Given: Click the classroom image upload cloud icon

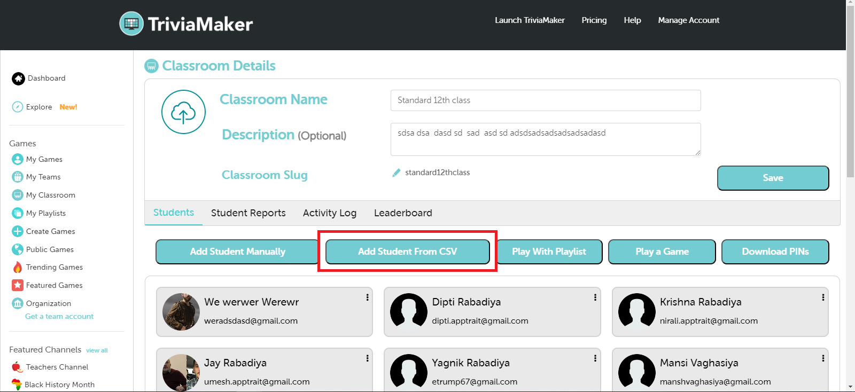Looking at the screenshot, I should click(x=183, y=112).
